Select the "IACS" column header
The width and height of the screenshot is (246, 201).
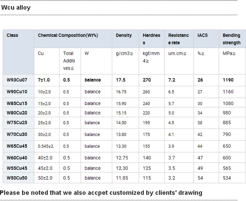coord(203,35)
